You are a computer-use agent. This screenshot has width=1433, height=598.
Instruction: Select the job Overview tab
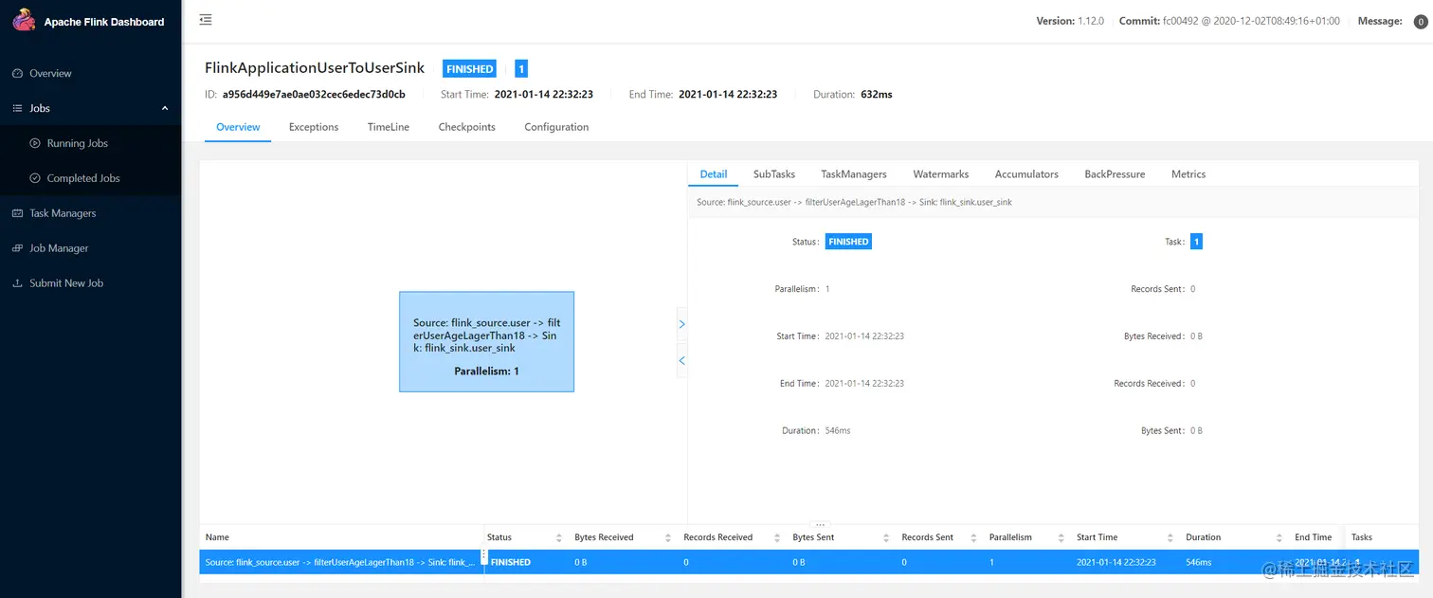pos(238,127)
